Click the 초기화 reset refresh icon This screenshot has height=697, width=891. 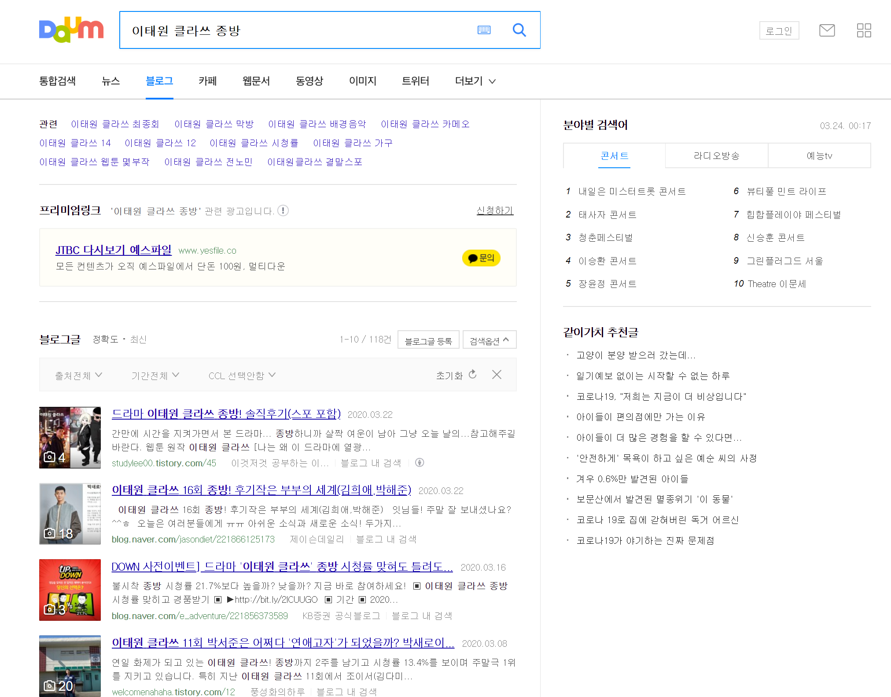point(473,375)
